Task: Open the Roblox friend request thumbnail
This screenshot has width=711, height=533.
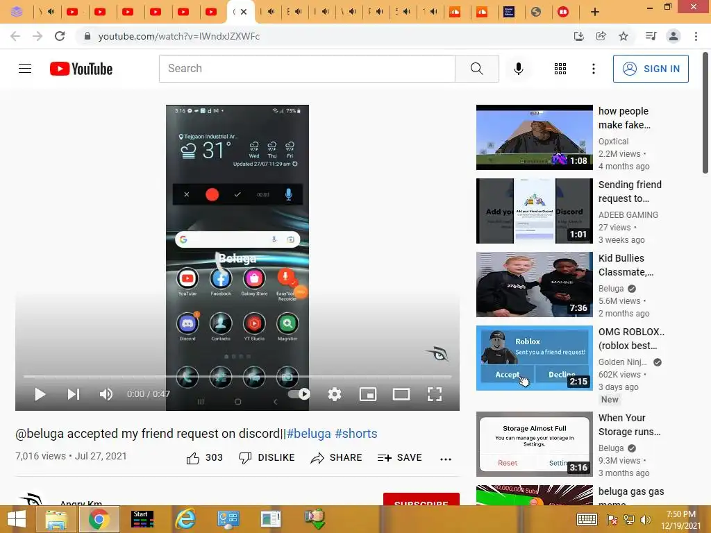Action: tap(534, 357)
